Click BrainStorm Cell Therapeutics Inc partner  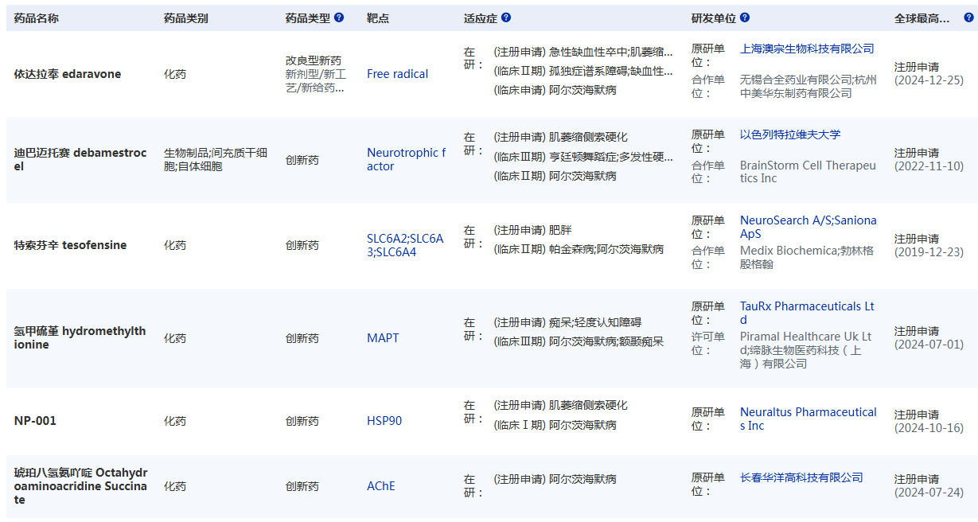click(808, 172)
